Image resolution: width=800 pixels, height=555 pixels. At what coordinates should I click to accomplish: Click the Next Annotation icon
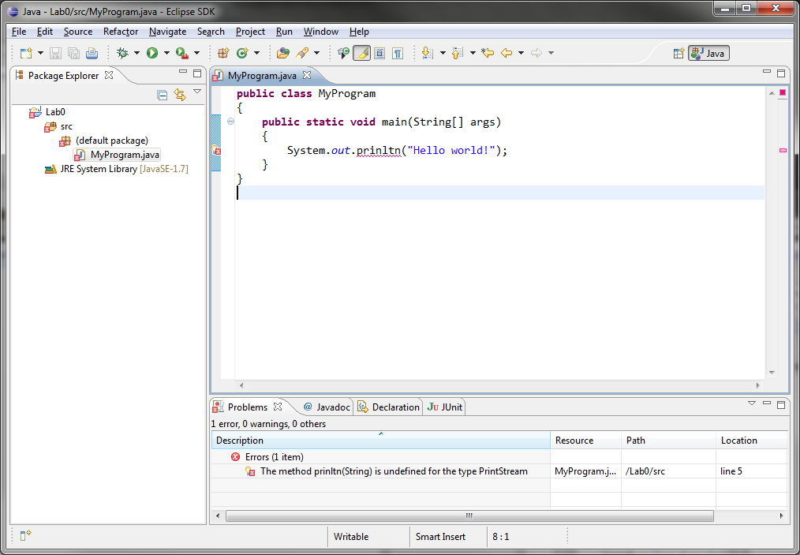(428, 53)
